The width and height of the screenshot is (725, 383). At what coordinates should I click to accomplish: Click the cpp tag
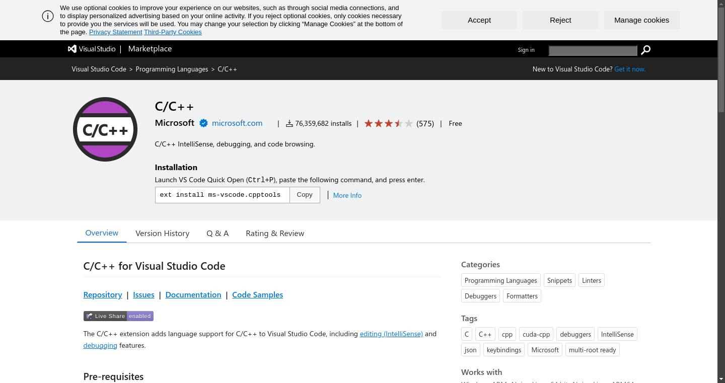pyautogui.click(x=507, y=334)
